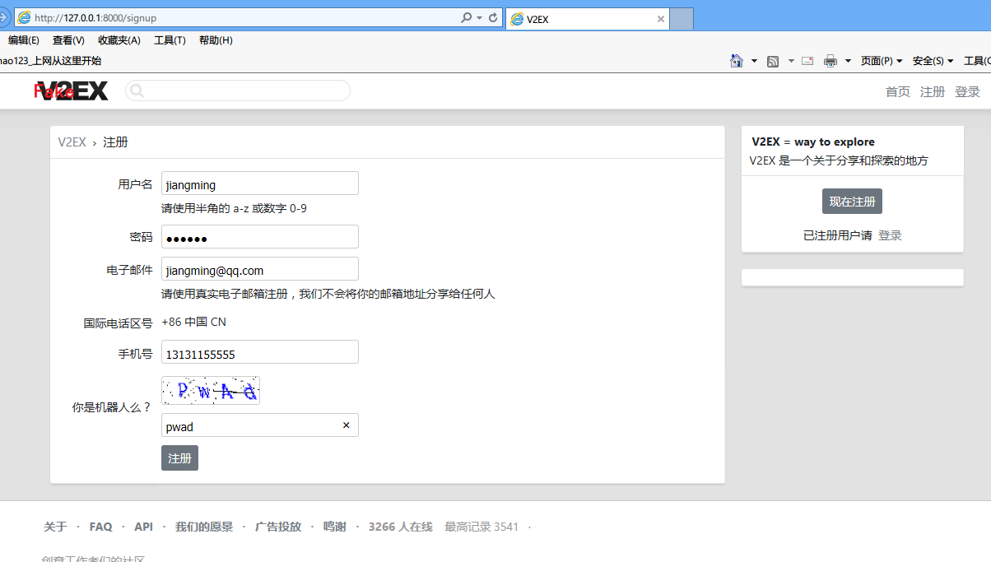Open the 安全(S) command bar dropdown
The height and width of the screenshot is (562, 991).
(x=933, y=61)
